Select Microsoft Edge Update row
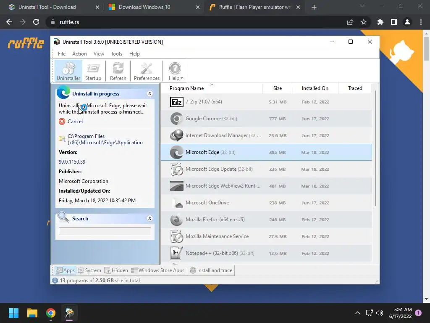Screen dimensions: 430x323 266,169
